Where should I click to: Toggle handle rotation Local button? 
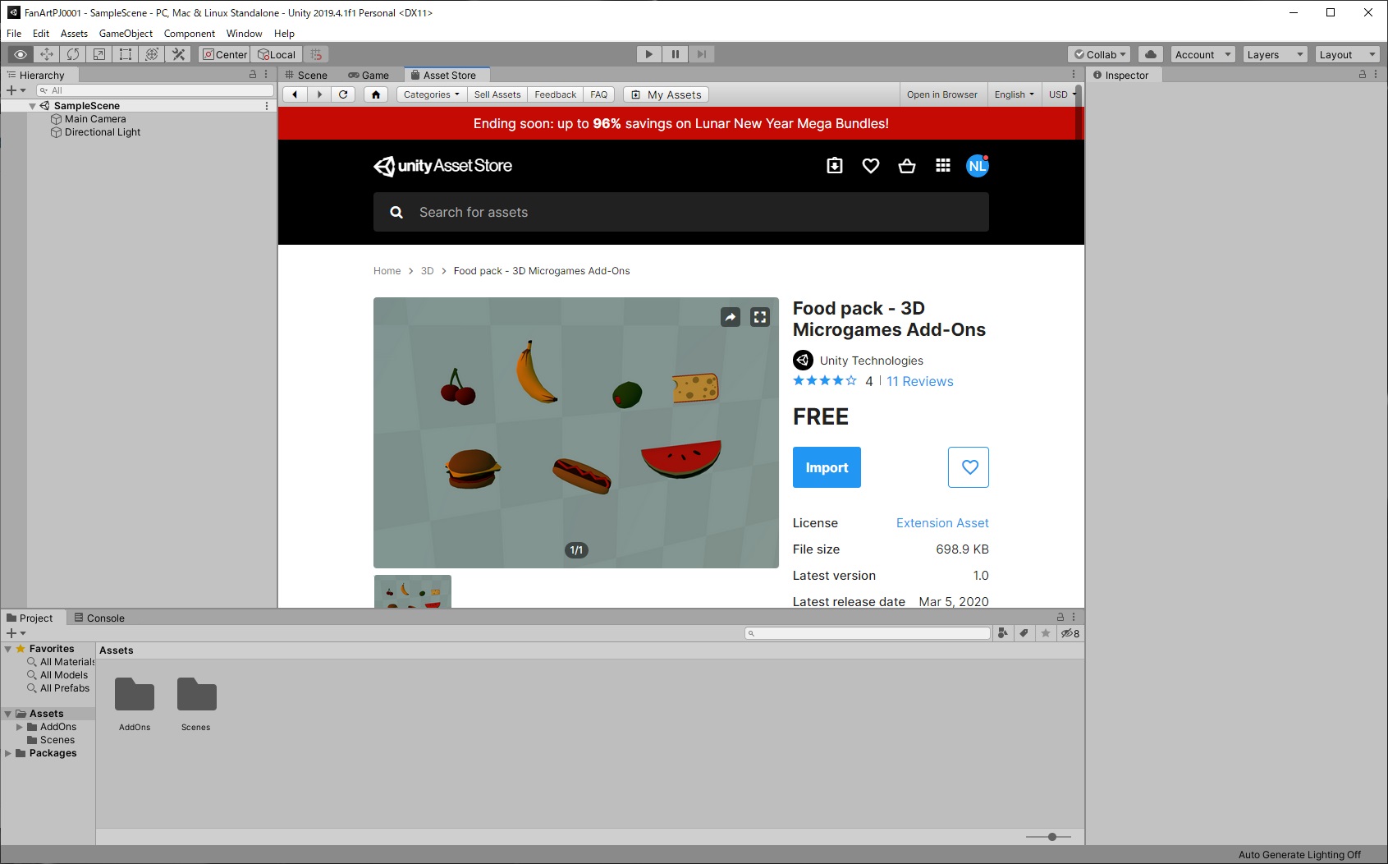click(x=277, y=54)
